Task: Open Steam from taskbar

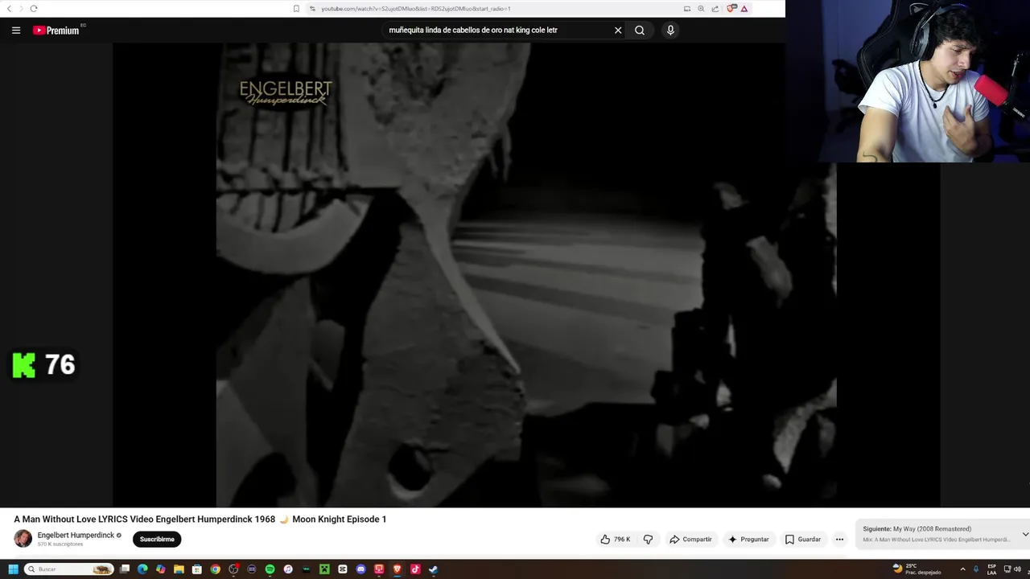Action: point(433,569)
